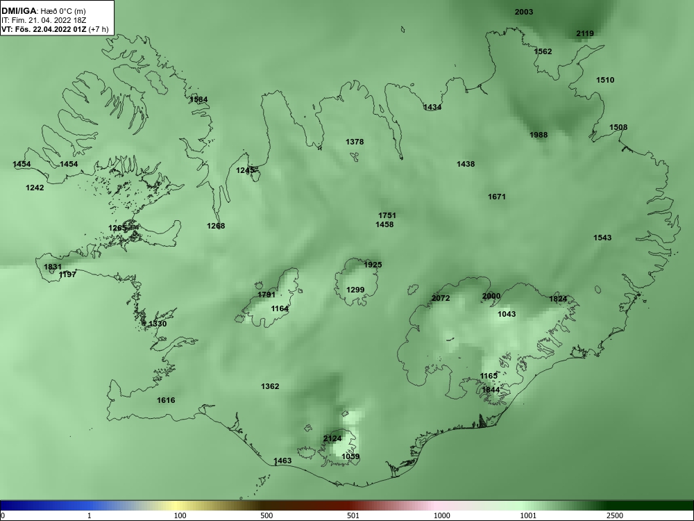Click the IT: Fim. 21. 04. 2022 18Z line
Image resolution: width=694 pixels, height=521 pixels.
(x=43, y=20)
